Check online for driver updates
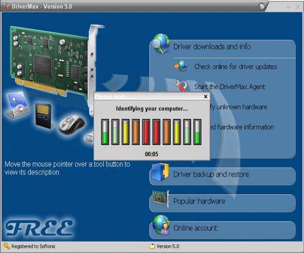304x253 pixels. (x=236, y=67)
